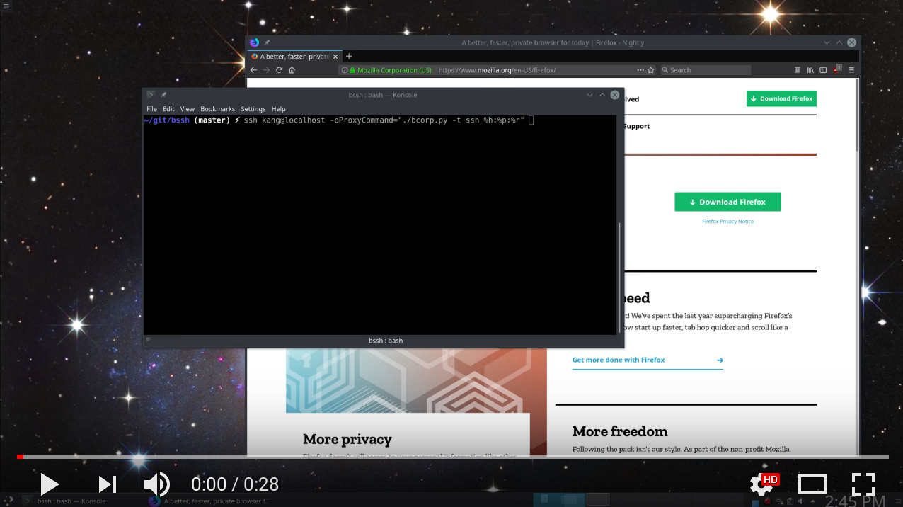This screenshot has width=903, height=507.
Task: Select the 'A better, faster, private' tab
Action: click(x=294, y=56)
